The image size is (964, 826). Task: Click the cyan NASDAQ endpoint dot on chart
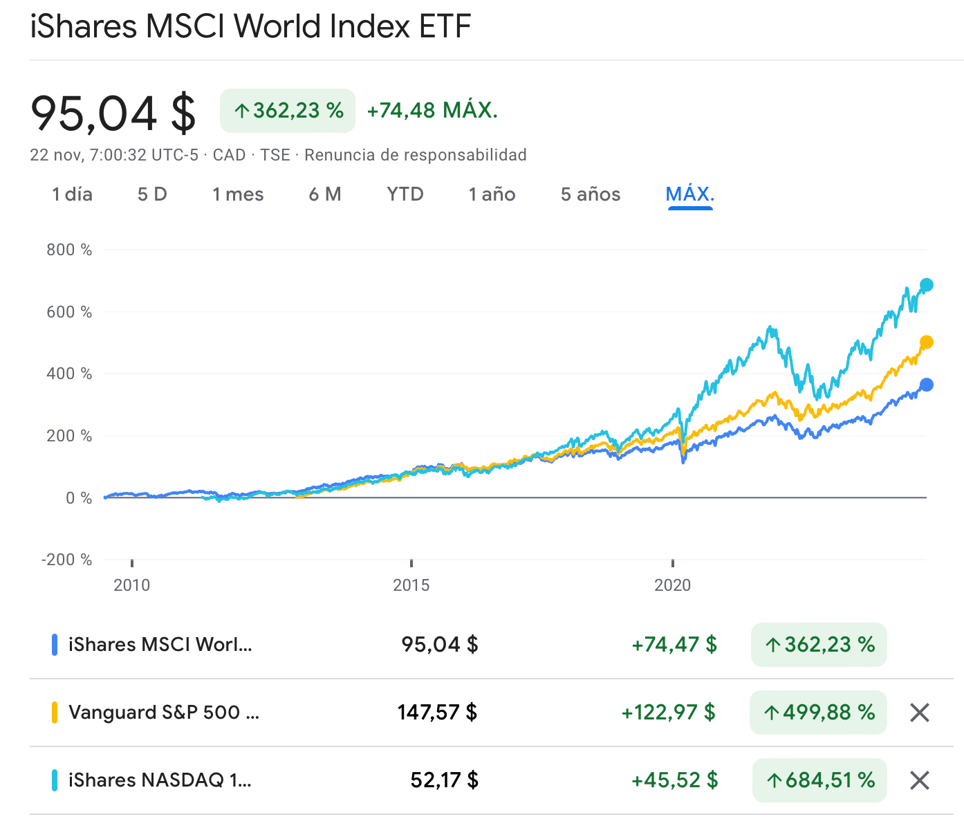coord(926,285)
